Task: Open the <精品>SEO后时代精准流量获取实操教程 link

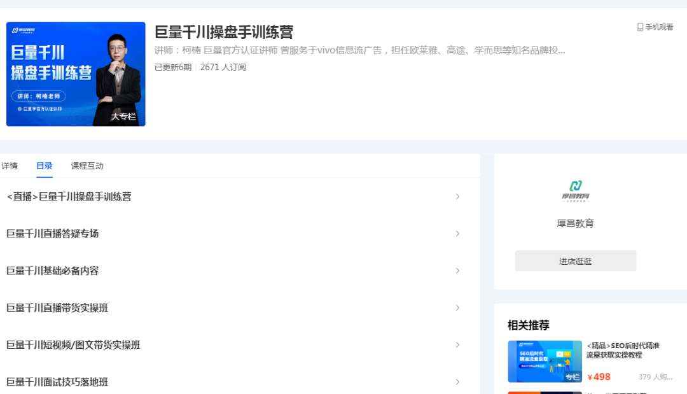Action: click(x=623, y=350)
